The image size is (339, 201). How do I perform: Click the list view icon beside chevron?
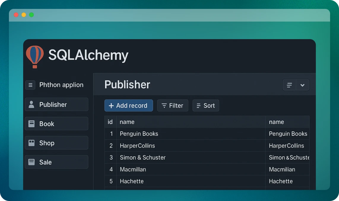click(289, 85)
